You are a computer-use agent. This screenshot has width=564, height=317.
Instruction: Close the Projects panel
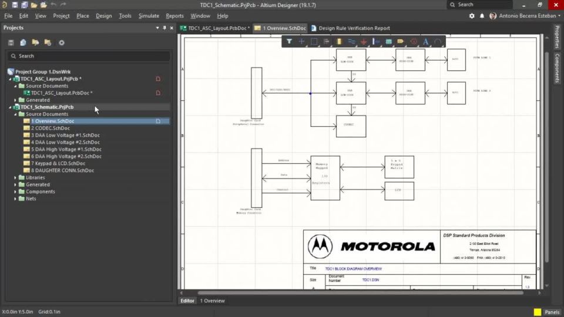[x=172, y=28]
